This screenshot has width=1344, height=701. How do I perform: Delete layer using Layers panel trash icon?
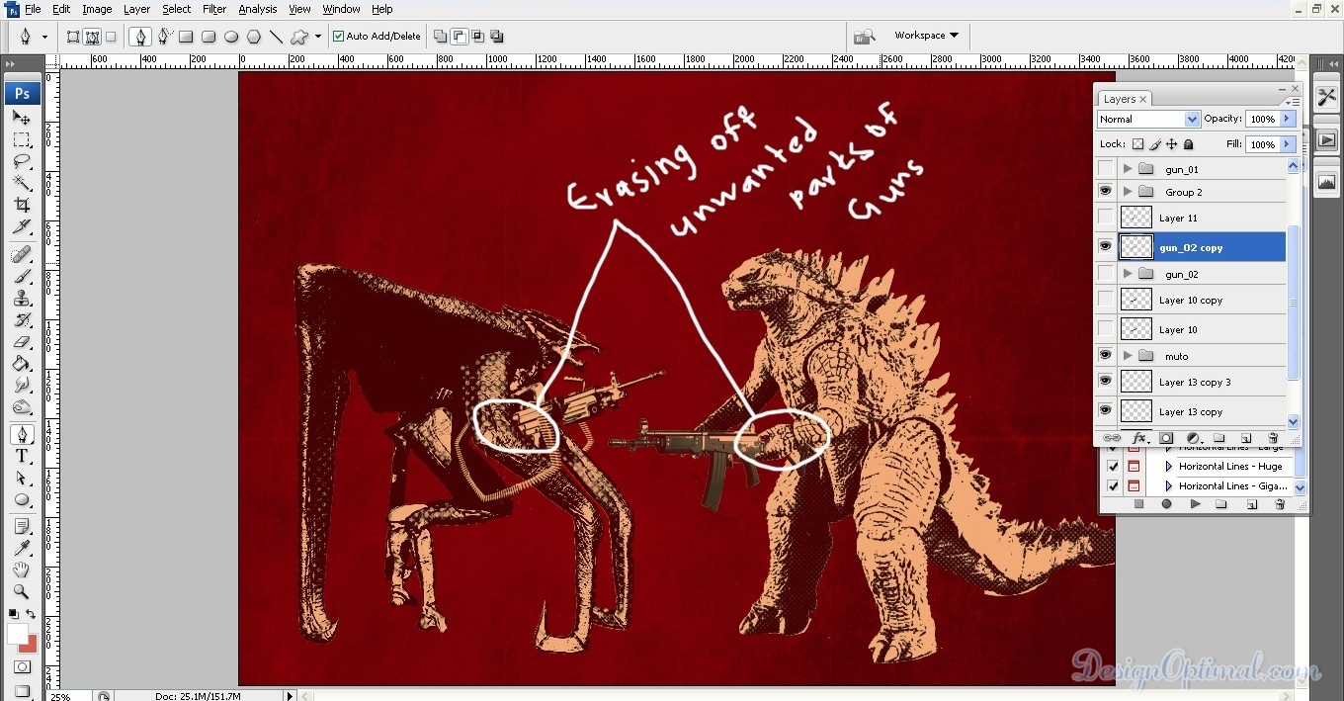coord(1273,438)
